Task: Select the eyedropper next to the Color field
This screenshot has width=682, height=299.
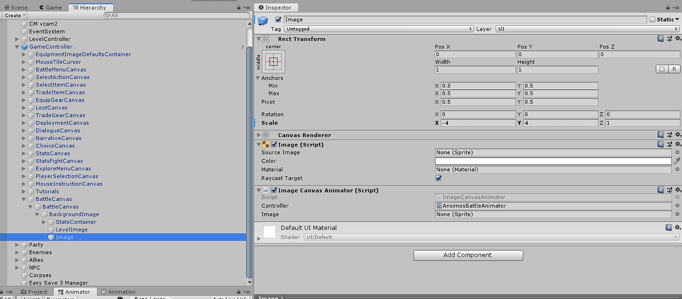Action: pyautogui.click(x=677, y=160)
